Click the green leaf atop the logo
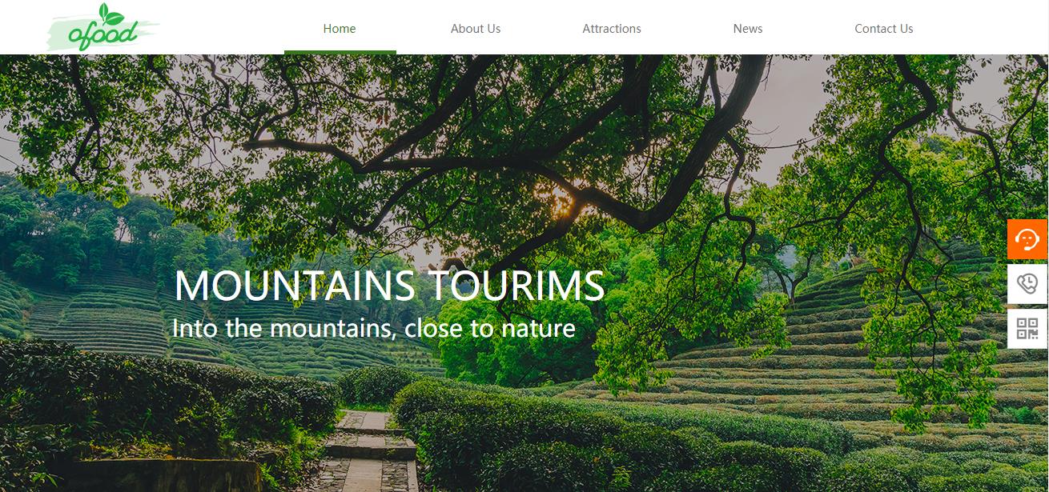The height and width of the screenshot is (492, 1049). pos(109,14)
